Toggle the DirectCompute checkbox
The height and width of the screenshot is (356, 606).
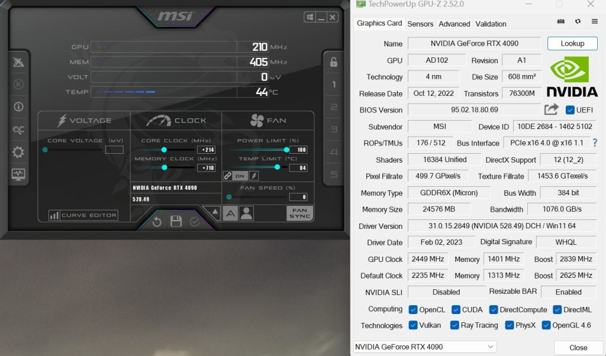494,310
